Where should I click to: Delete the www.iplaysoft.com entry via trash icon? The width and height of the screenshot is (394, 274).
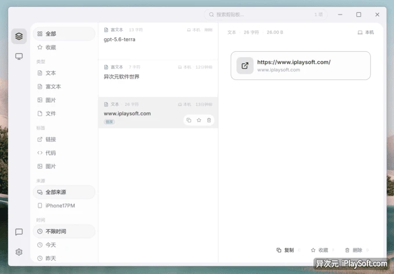tap(209, 120)
